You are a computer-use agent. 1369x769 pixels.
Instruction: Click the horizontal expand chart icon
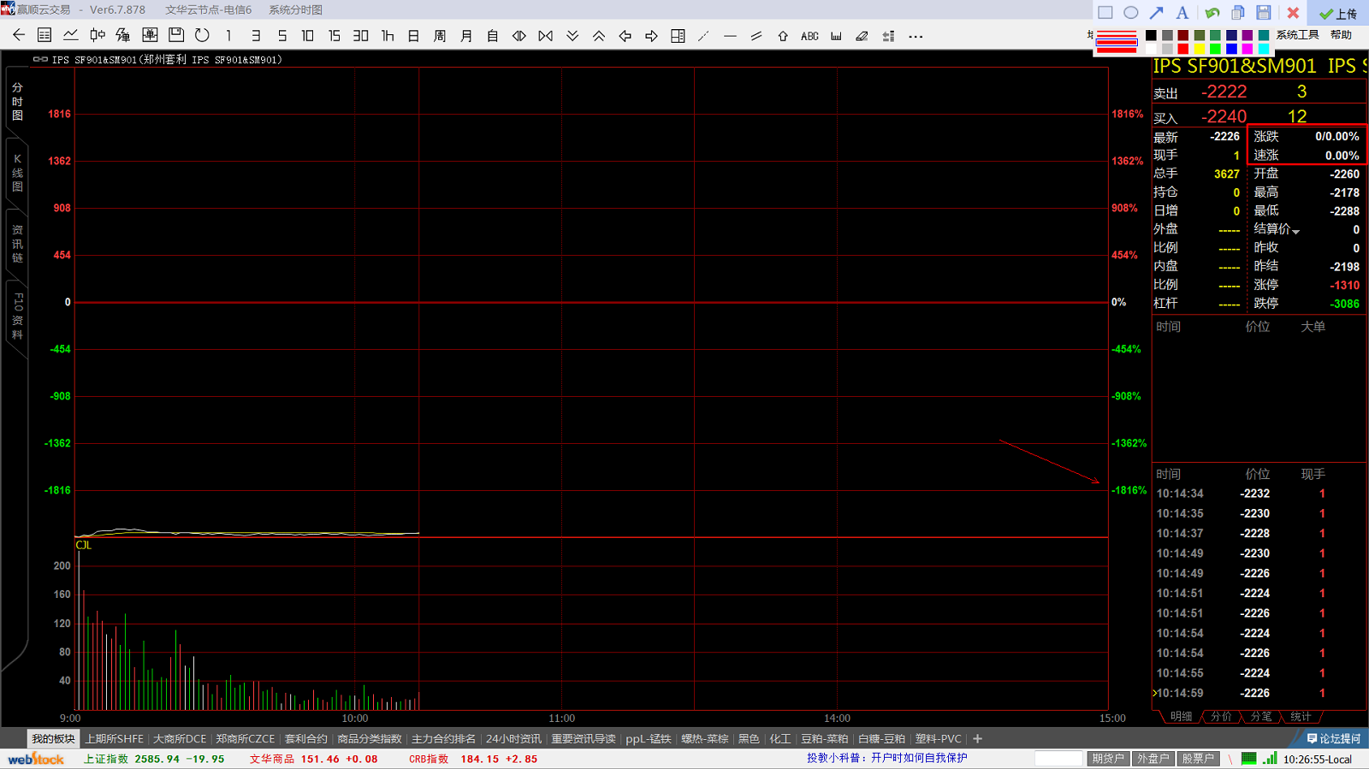[x=519, y=36]
